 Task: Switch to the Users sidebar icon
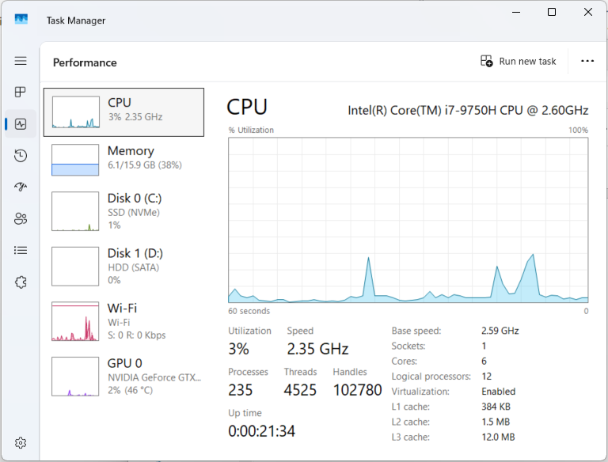pyautogui.click(x=21, y=219)
